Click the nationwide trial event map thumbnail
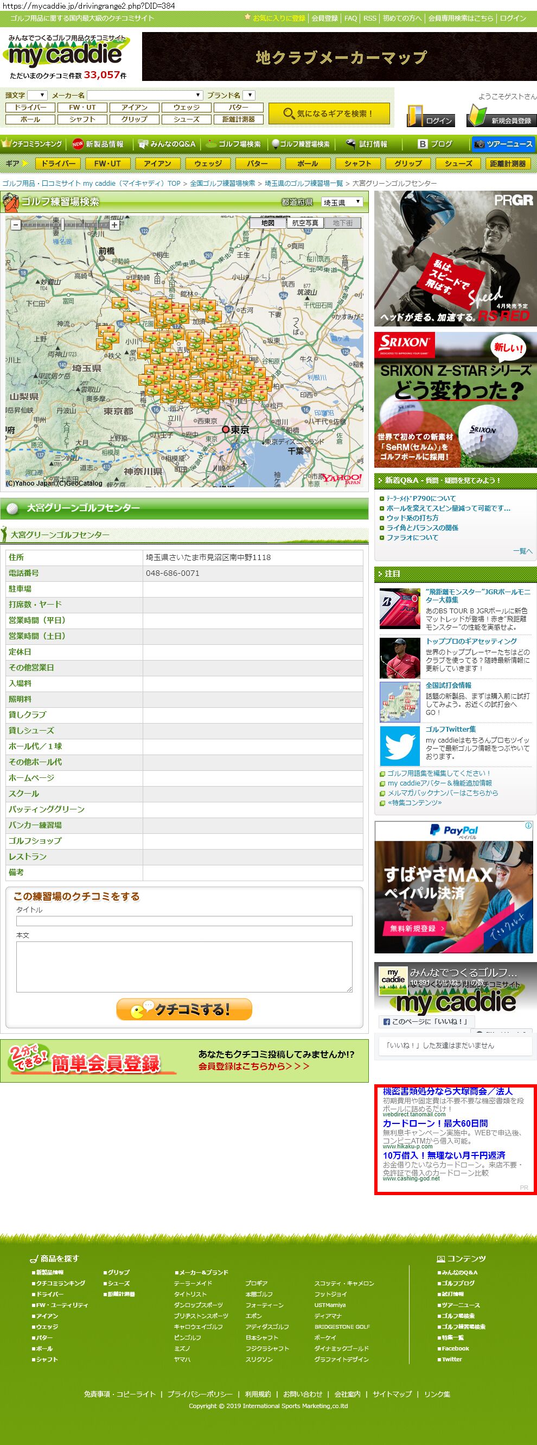Viewport: 537px width, 1445px height. coord(400,702)
